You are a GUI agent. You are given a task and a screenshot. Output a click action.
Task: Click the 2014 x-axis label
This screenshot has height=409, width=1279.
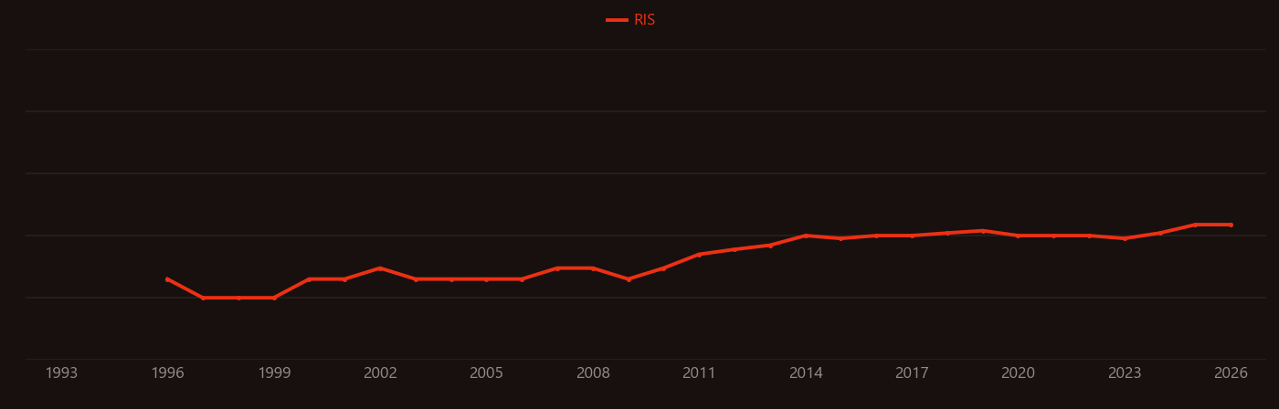(806, 373)
